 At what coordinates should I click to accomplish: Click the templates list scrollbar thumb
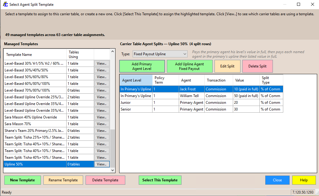click(112, 148)
